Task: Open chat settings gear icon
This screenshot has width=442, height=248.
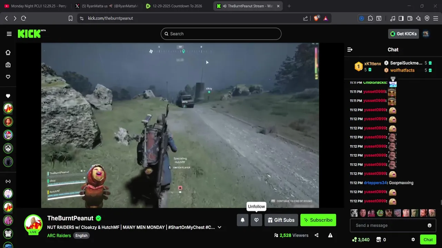Action: pyautogui.click(x=413, y=240)
